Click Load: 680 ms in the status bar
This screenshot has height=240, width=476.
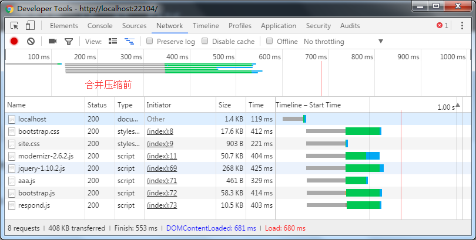(286, 228)
